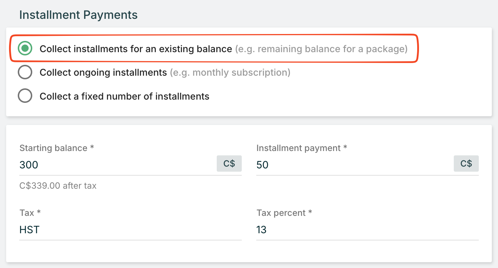498x268 pixels.
Task: Click the 'Tax *' field label
Action: [x=30, y=213]
